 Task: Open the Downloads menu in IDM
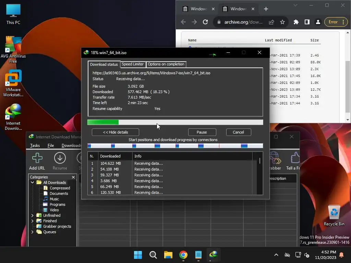(71, 146)
